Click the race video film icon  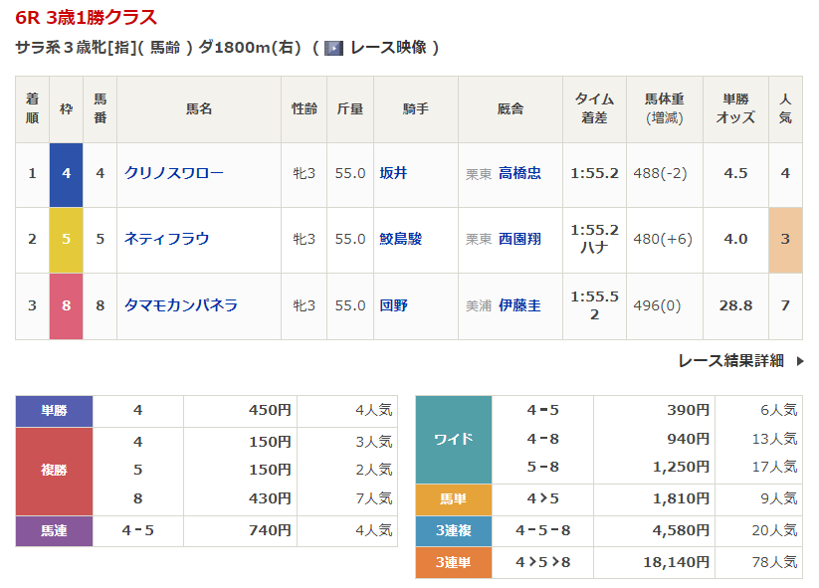click(x=334, y=48)
